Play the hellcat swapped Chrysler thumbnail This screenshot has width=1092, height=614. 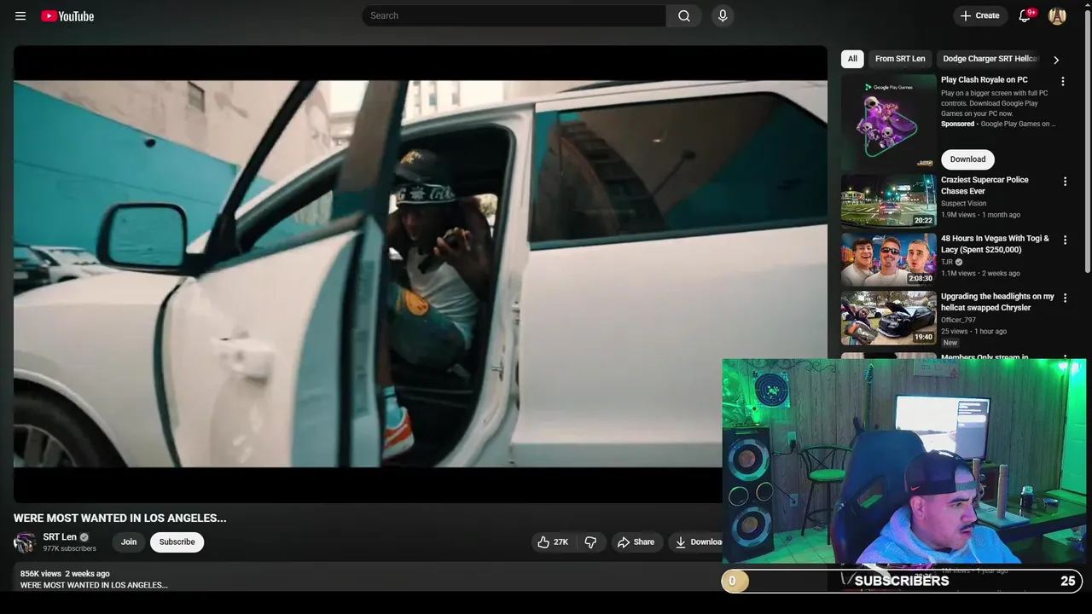coord(888,318)
